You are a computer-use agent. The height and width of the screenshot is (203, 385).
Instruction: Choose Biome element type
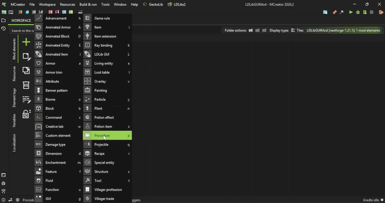(x=58, y=100)
